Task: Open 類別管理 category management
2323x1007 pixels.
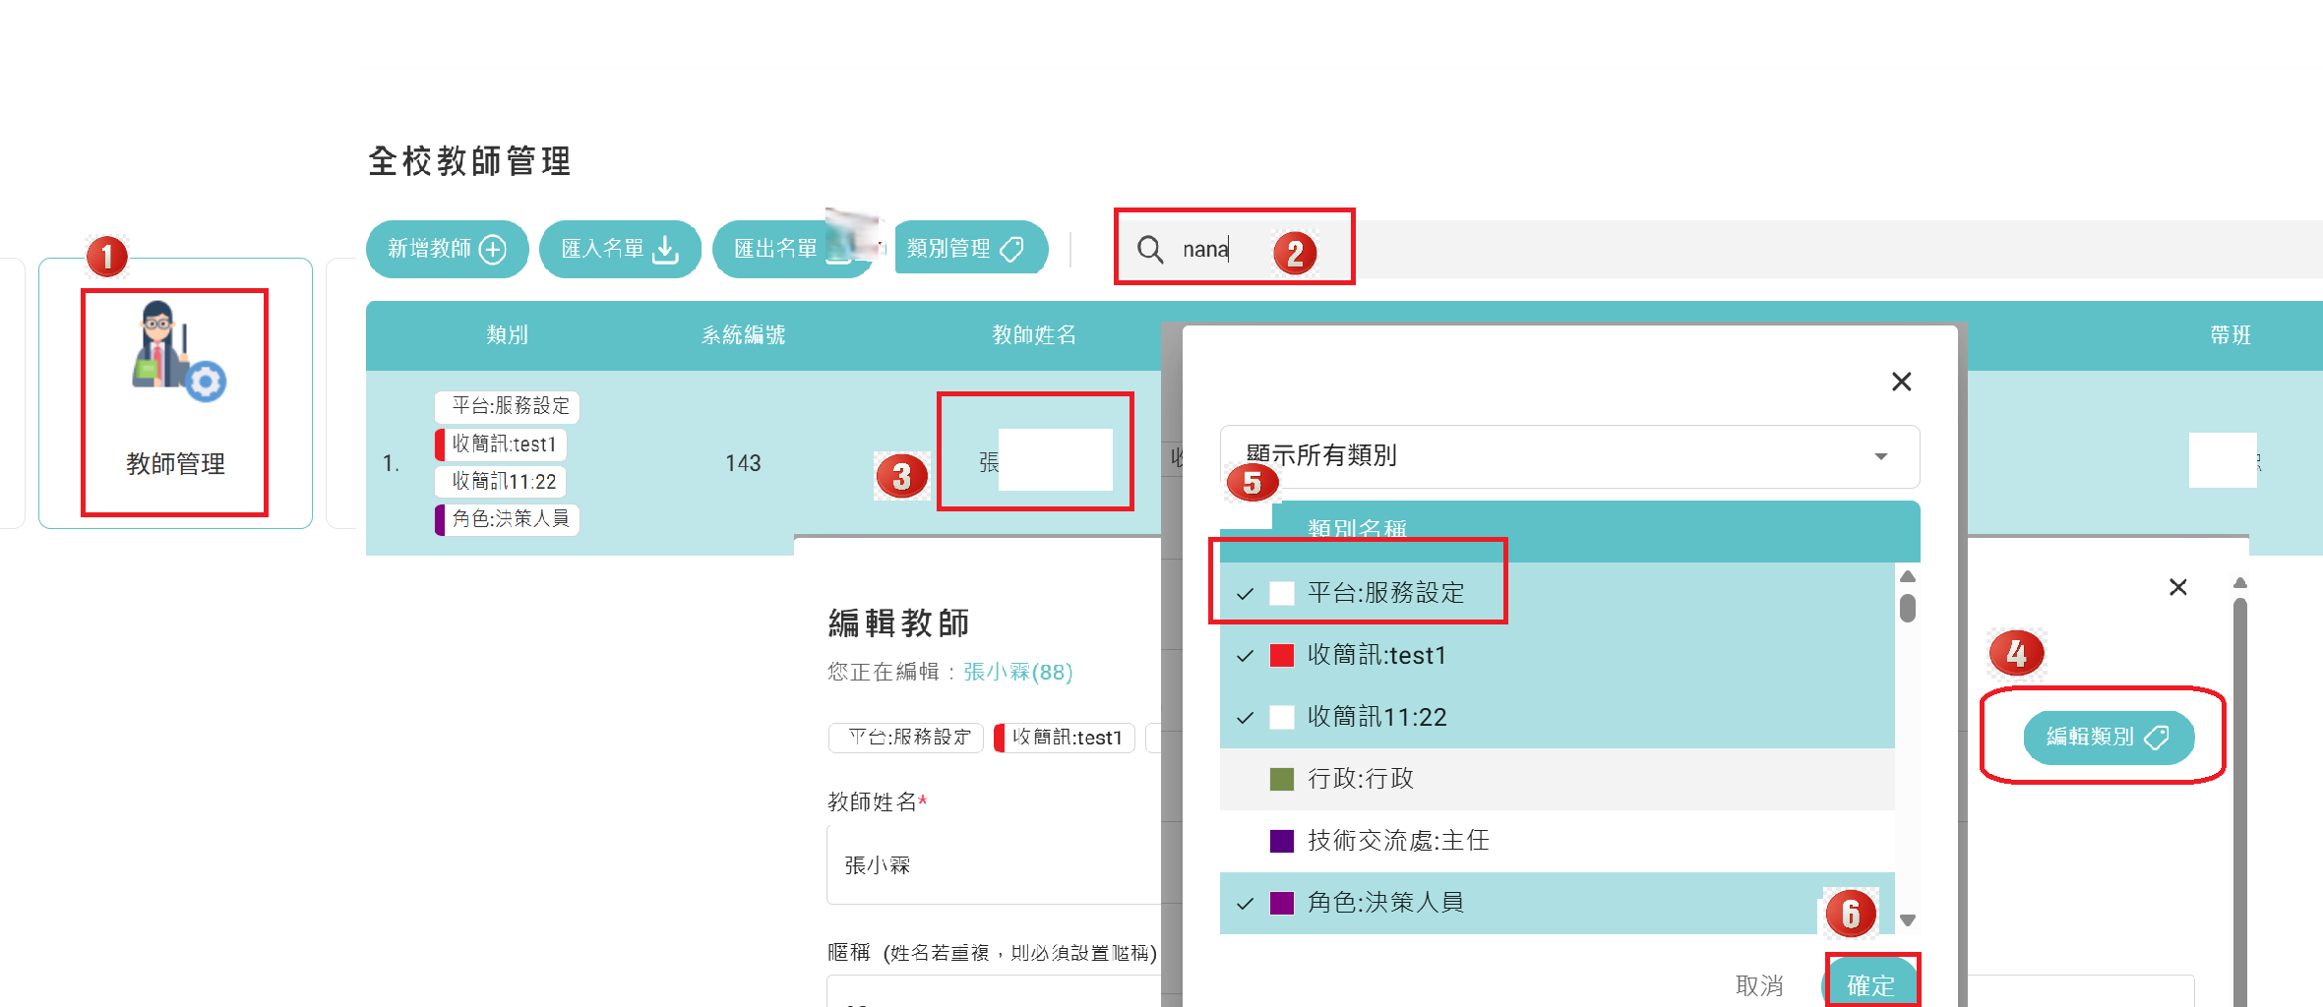Action: [x=971, y=248]
